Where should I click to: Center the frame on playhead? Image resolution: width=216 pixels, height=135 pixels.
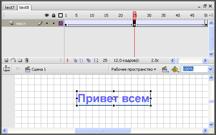click(x=67, y=60)
